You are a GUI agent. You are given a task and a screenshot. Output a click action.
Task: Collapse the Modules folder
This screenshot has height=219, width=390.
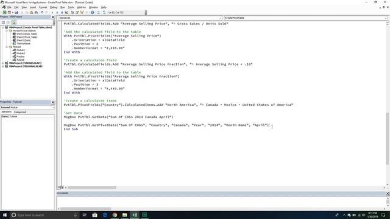coord(7,47)
